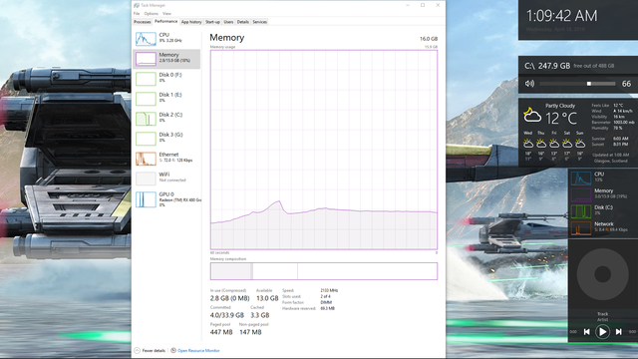Show the WiFi adapter graph
This screenshot has height=359, width=638.
click(x=166, y=179)
